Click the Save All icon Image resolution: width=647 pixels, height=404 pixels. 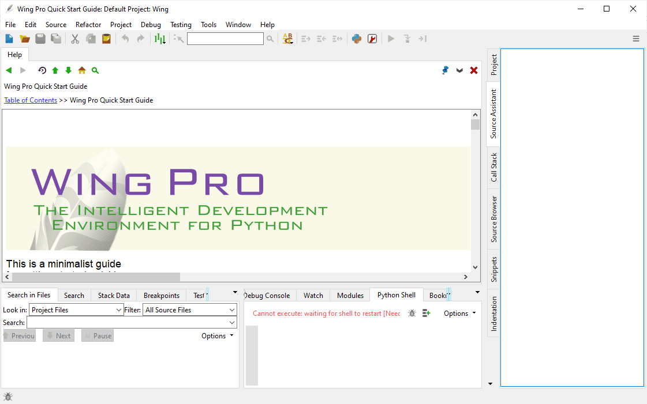(x=56, y=39)
